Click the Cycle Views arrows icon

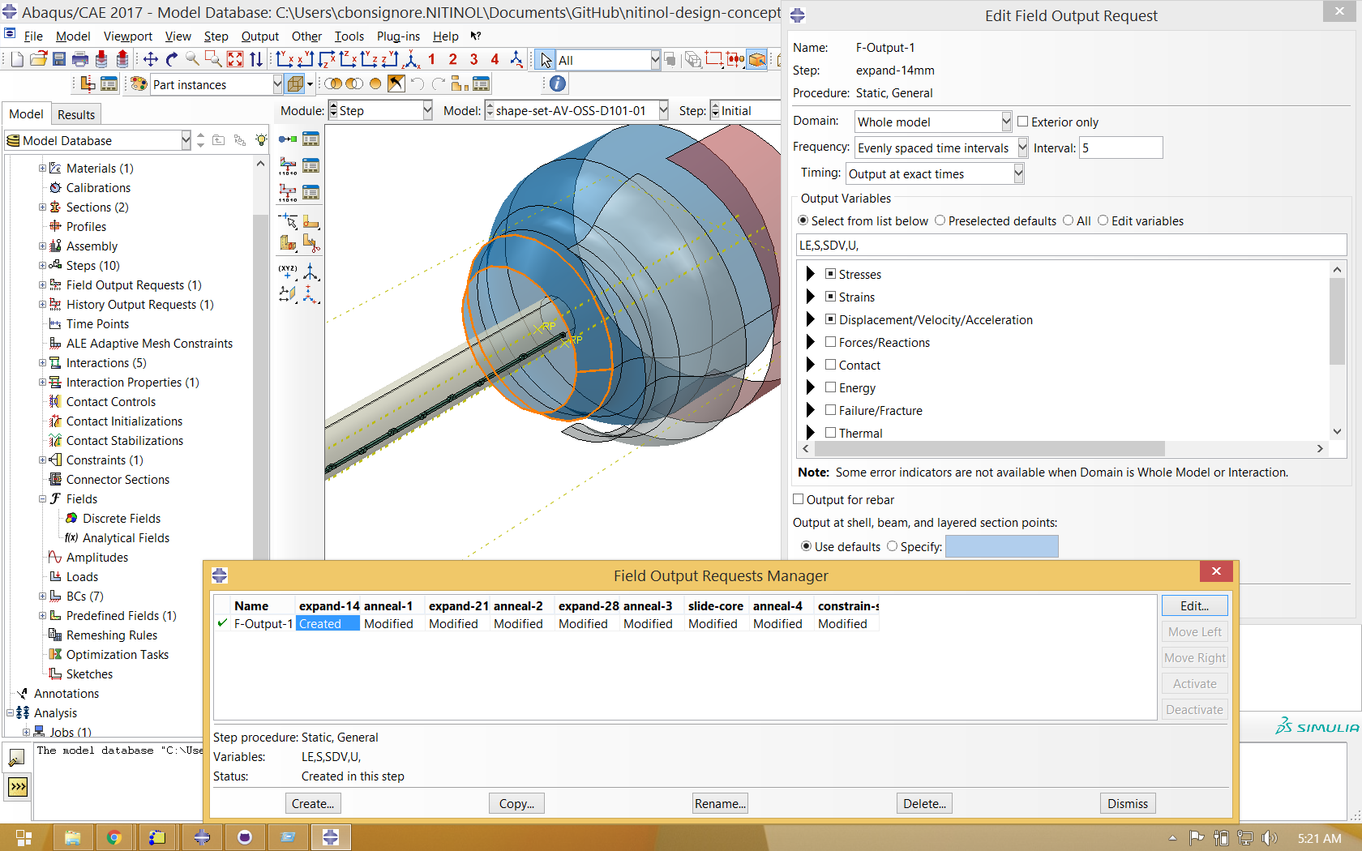tap(256, 59)
